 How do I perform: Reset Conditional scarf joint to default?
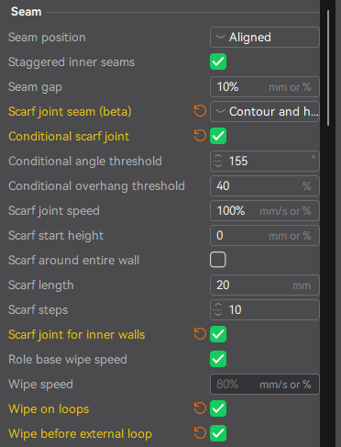[200, 136]
